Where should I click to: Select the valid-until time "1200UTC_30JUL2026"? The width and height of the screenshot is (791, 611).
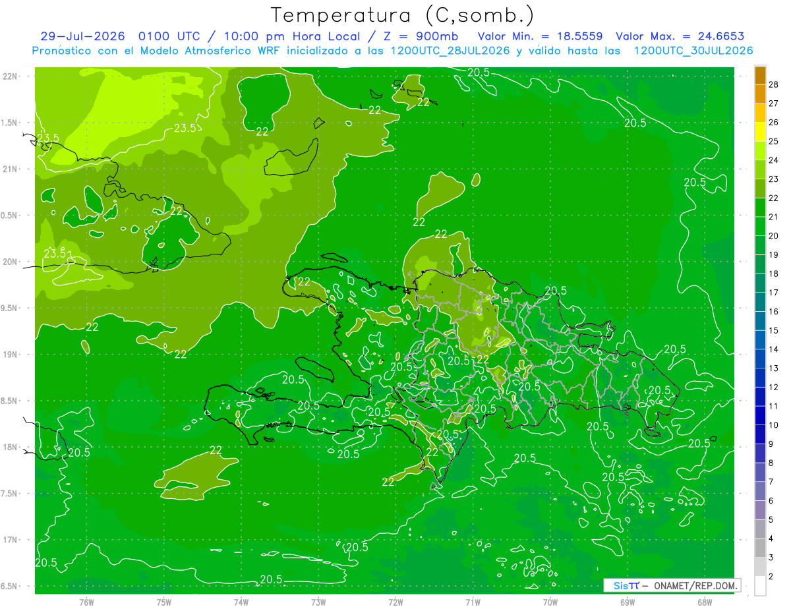(693, 51)
